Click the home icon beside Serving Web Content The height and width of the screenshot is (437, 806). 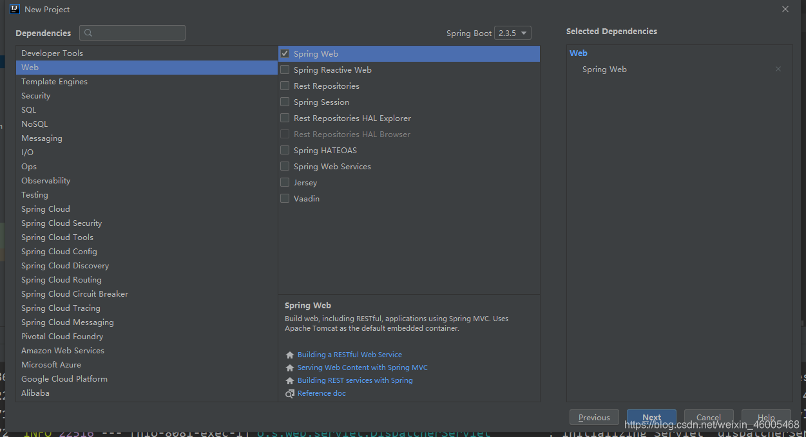coord(290,368)
